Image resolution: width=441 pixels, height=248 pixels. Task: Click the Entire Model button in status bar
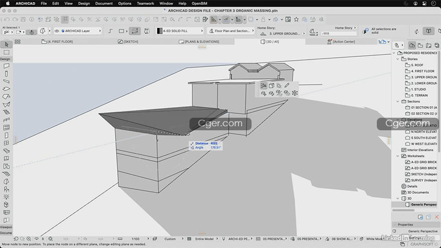click(204, 239)
